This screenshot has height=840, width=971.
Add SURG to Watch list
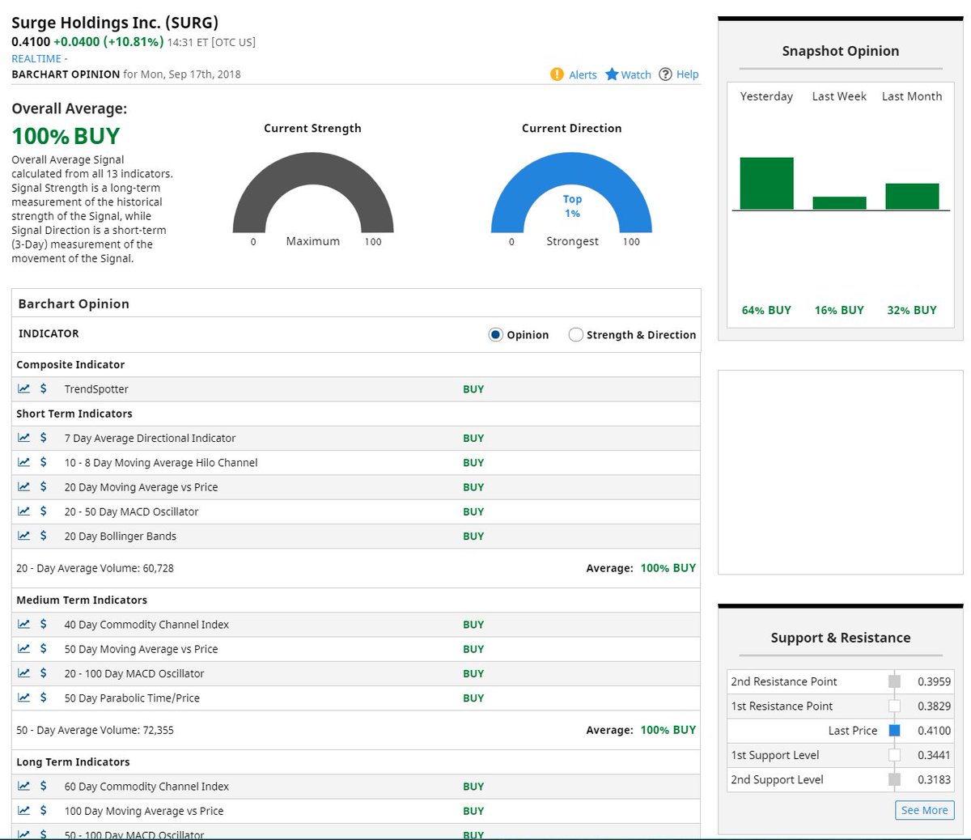pyautogui.click(x=628, y=74)
